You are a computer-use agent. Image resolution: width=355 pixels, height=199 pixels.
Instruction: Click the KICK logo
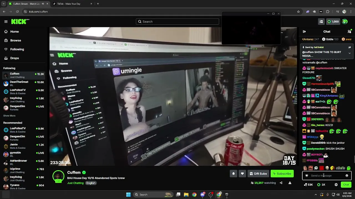[x=20, y=22]
